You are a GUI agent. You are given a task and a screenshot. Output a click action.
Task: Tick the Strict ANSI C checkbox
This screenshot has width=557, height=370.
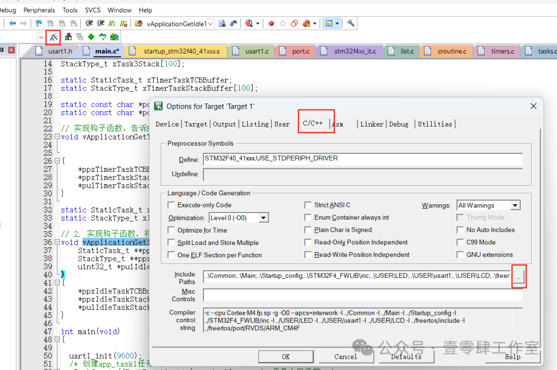coord(307,205)
